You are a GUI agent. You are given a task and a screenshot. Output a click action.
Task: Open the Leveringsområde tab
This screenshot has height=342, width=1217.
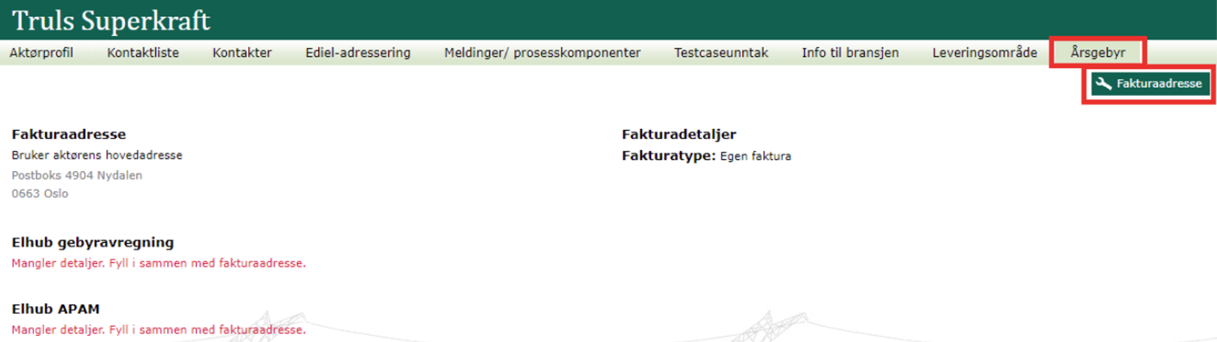985,53
